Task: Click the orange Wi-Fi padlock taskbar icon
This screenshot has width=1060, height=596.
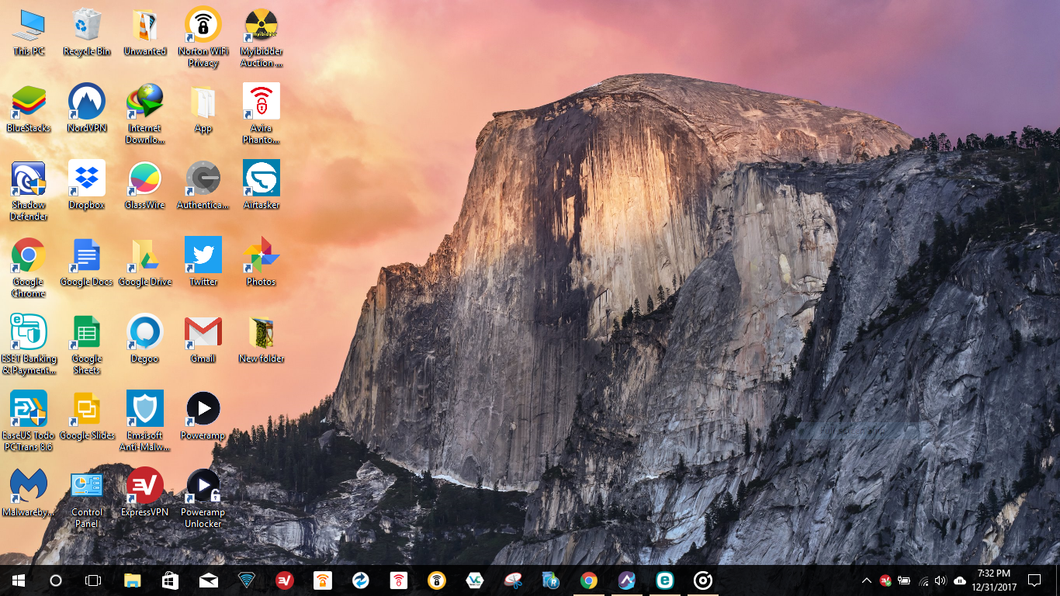Action: 323,580
